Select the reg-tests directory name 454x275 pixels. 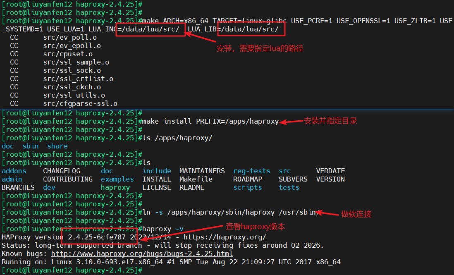coord(252,171)
